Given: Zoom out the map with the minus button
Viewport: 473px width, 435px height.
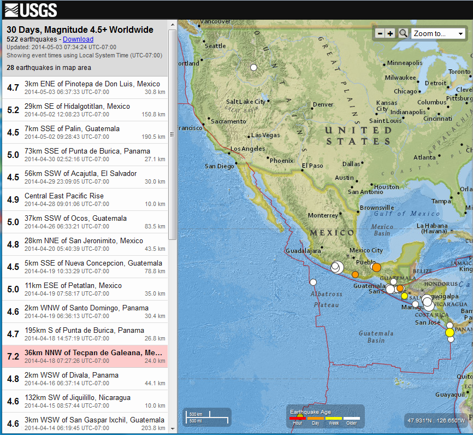Looking at the screenshot, I should pyautogui.click(x=380, y=33).
